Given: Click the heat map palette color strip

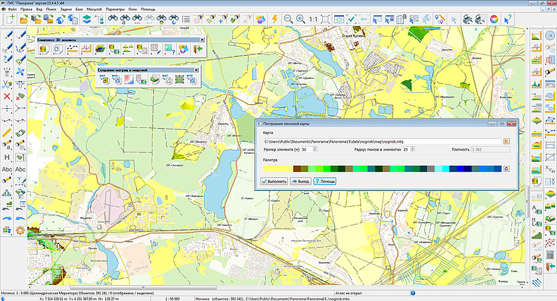Looking at the screenshot, I should point(381,168).
